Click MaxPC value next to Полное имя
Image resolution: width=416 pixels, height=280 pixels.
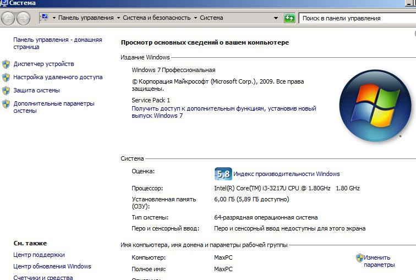[x=223, y=269]
